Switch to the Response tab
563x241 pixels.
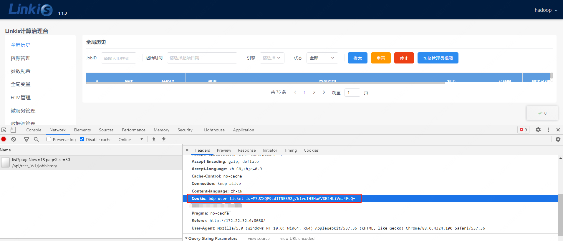[x=247, y=150]
